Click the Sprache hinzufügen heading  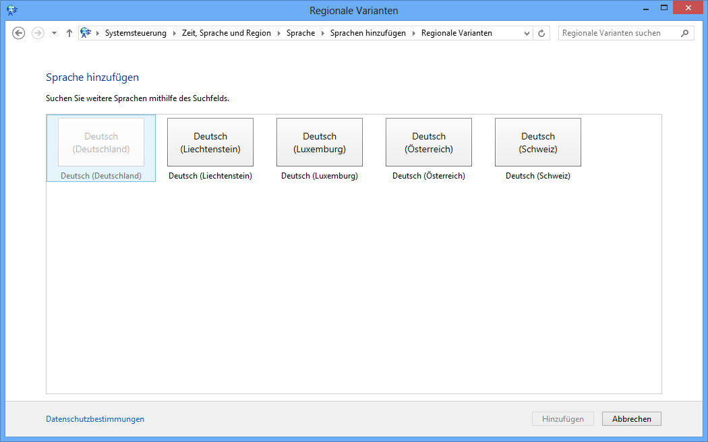point(92,77)
